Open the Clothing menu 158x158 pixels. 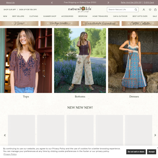(34, 16)
